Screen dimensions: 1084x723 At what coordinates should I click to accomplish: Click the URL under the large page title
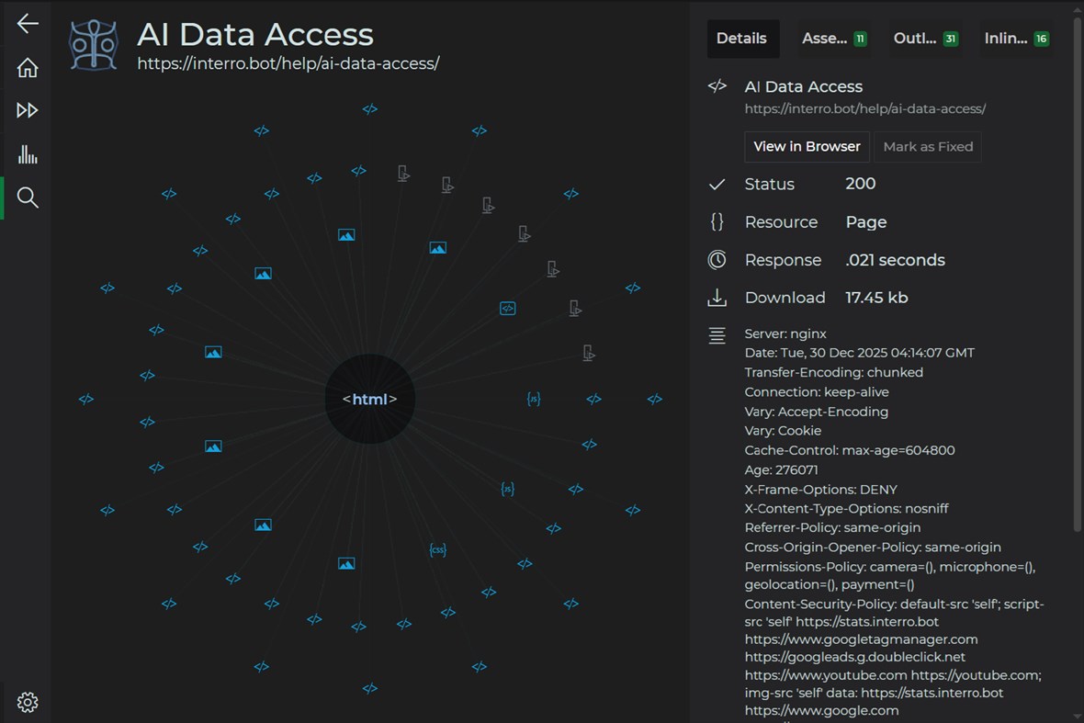[x=288, y=63]
